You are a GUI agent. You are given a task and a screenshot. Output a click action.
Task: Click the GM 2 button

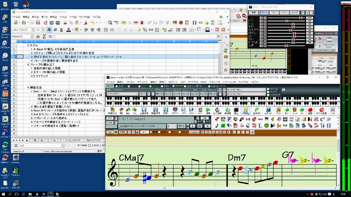tap(143, 94)
